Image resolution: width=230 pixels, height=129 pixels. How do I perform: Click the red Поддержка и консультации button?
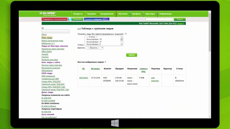[54, 19]
